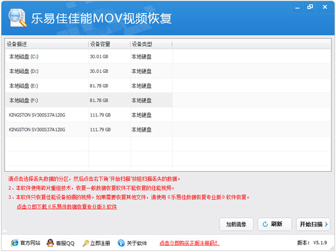Click the refresh arrow icon on 刷新
This screenshot has width=336, height=252.
(265, 224)
